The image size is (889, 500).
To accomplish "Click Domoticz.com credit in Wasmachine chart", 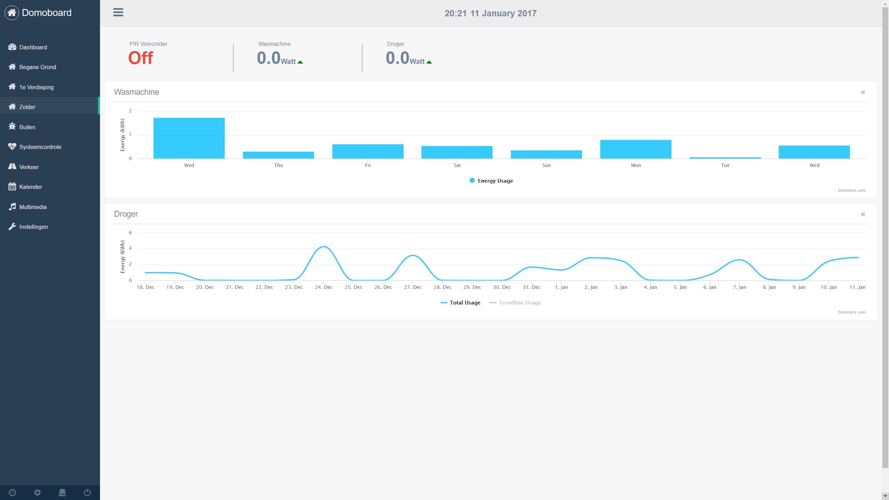I will [x=851, y=190].
